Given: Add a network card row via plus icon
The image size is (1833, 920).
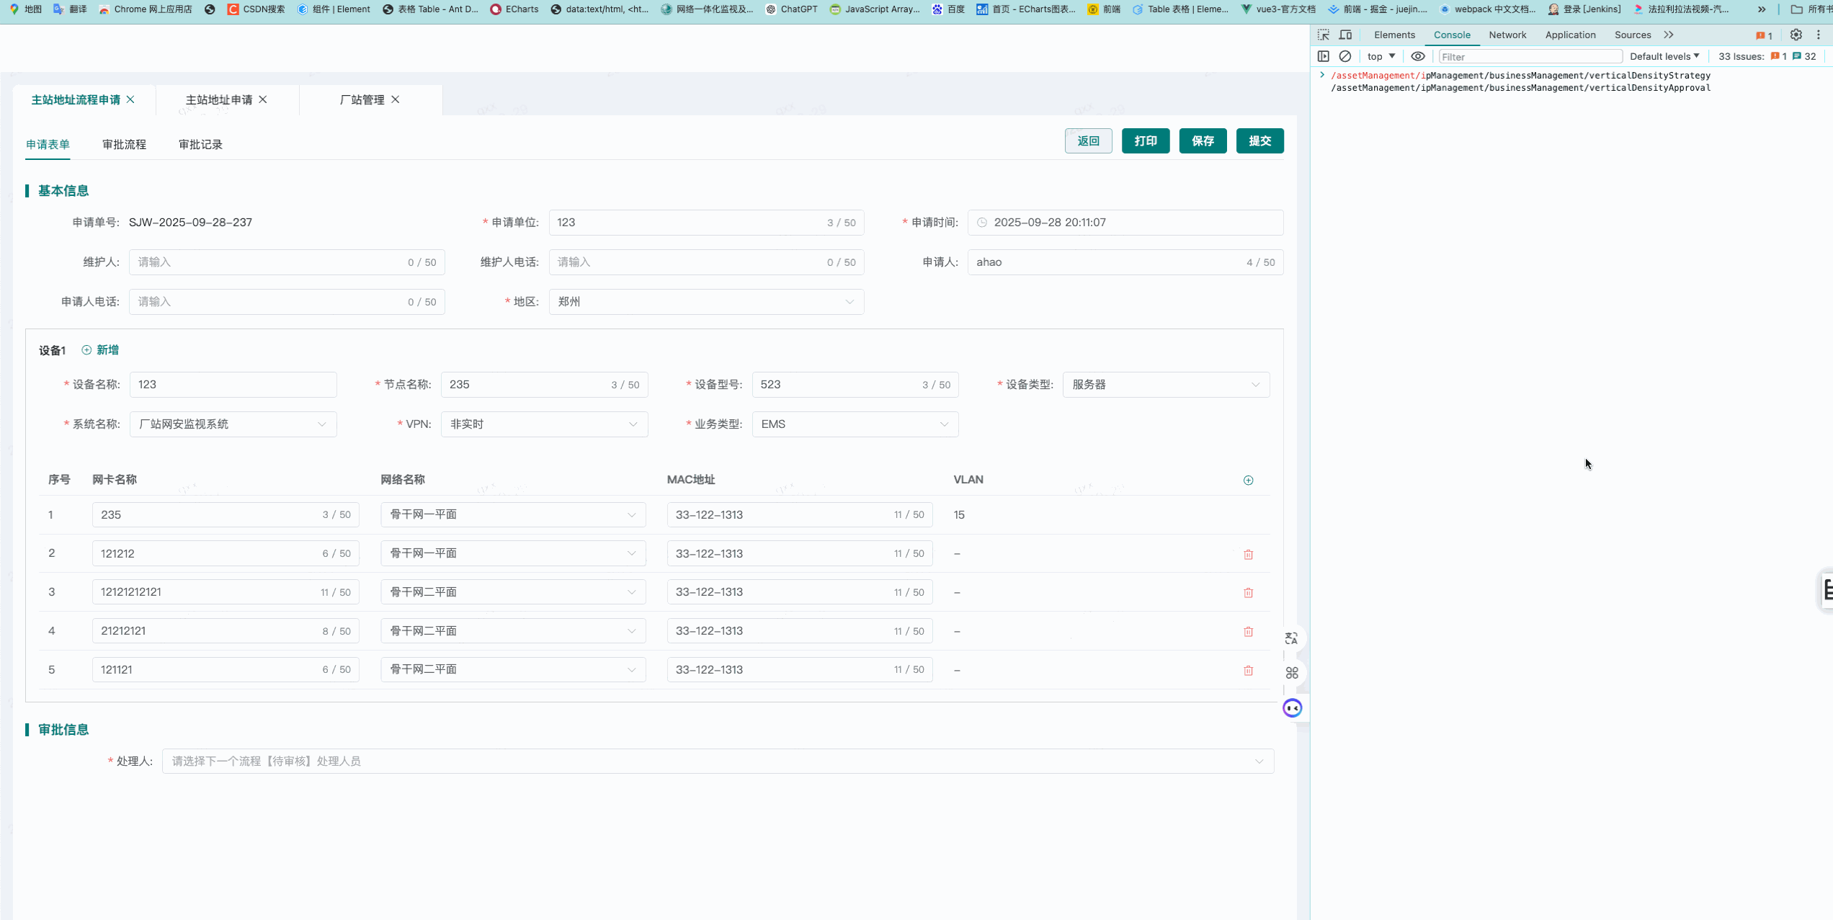Looking at the screenshot, I should [1249, 480].
